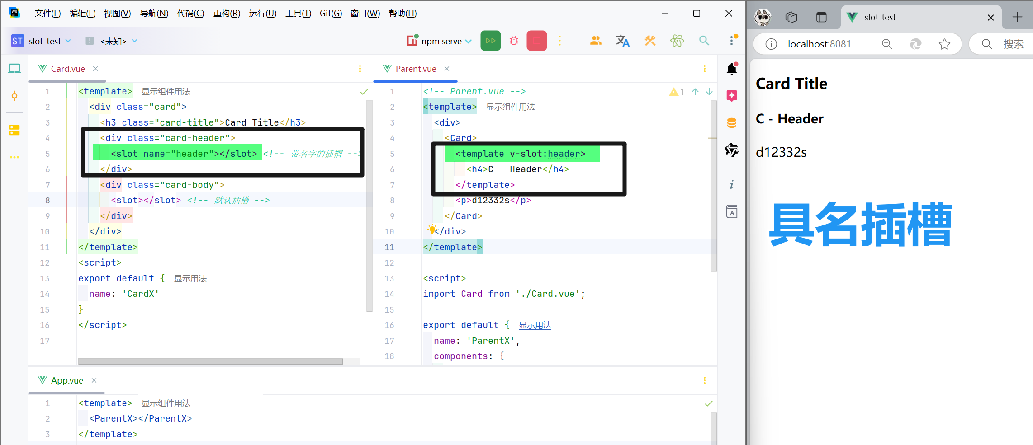Image resolution: width=1033 pixels, height=445 pixels.
Task: Click Parent.vue vertical scrollbar
Action: tap(714, 185)
